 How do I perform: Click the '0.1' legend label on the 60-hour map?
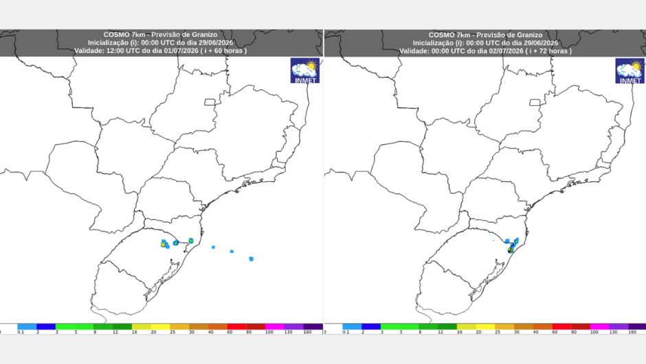click(20, 332)
